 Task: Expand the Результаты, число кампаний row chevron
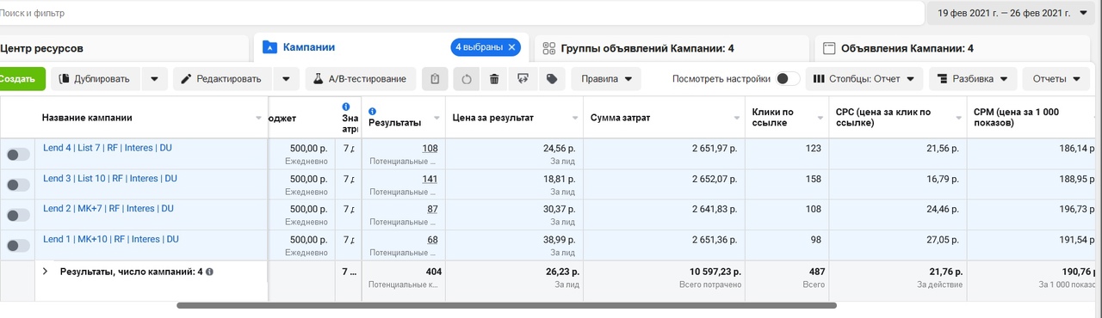coord(45,272)
